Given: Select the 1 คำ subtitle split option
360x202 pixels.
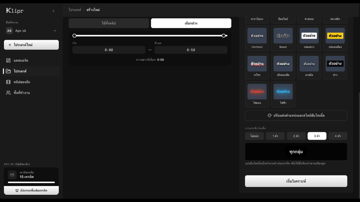Looking at the screenshot, I should point(275,136).
